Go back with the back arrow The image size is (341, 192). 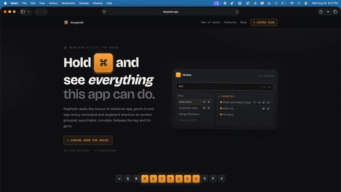[38, 12]
